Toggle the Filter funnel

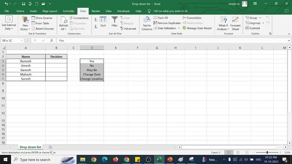pos(115,22)
